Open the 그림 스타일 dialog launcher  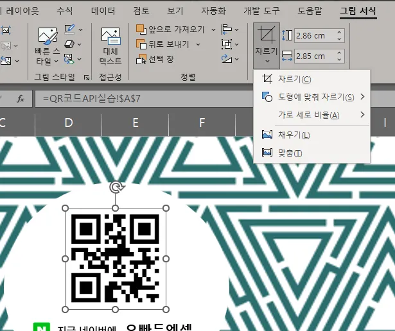tap(87, 78)
